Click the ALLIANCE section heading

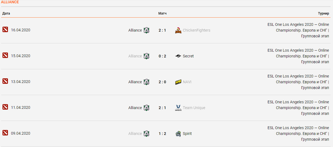point(10,2)
